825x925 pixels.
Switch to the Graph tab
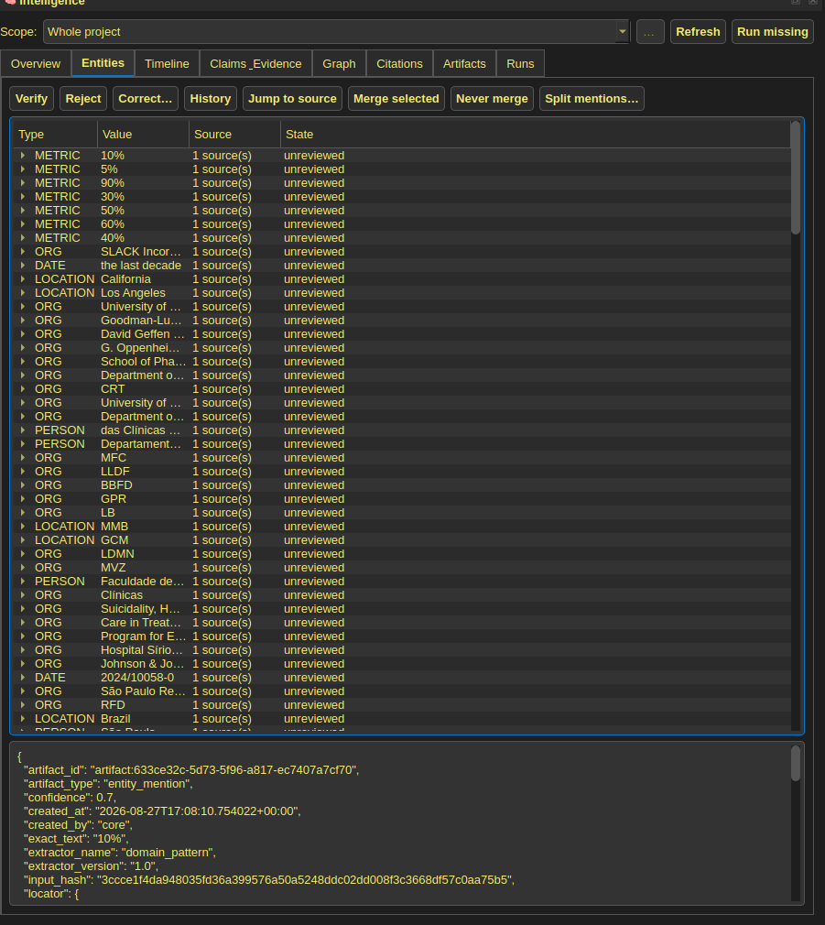point(339,64)
